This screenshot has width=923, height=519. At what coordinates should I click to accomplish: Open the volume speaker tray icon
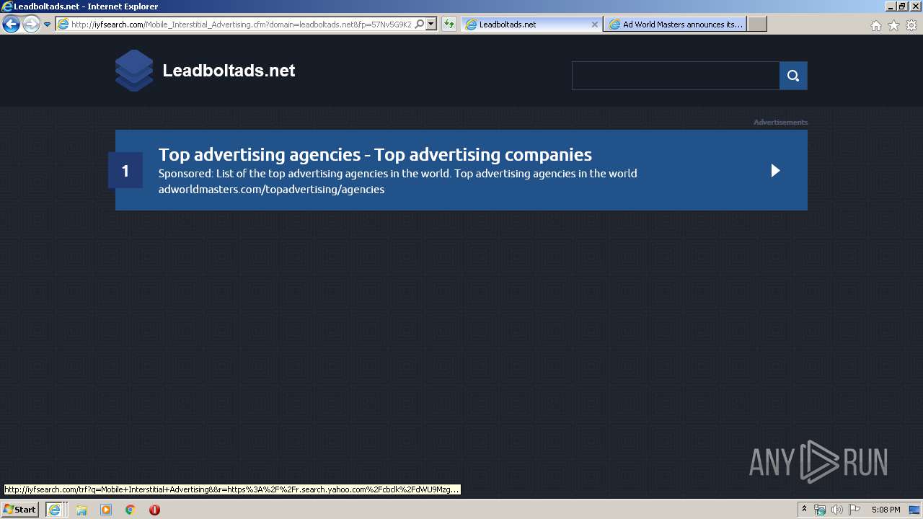836,510
